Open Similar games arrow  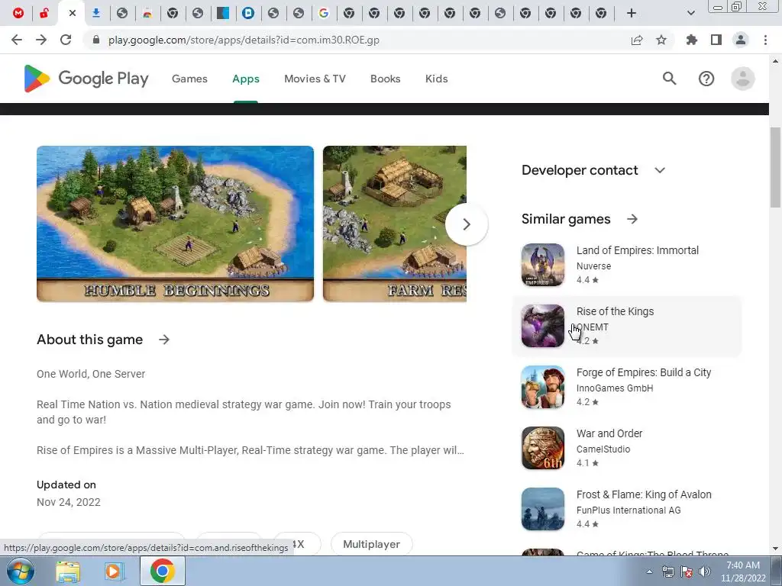coord(632,219)
